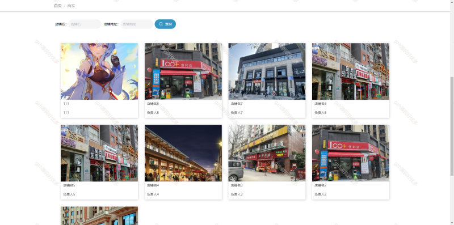Click the 负责人2 label
The width and height of the screenshot is (454, 225).
coord(320,194)
